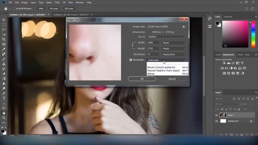Add a Levels adjustment
This screenshot has width=258, height=145.
tap(229, 63)
